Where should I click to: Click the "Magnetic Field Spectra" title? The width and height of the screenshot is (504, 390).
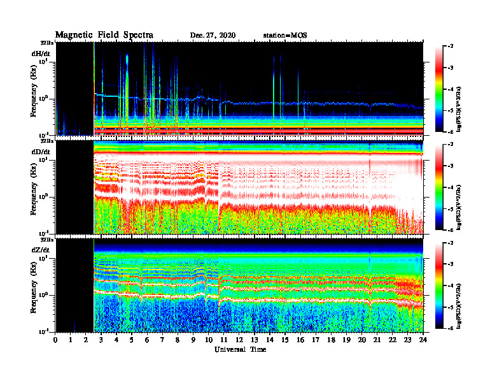(104, 35)
